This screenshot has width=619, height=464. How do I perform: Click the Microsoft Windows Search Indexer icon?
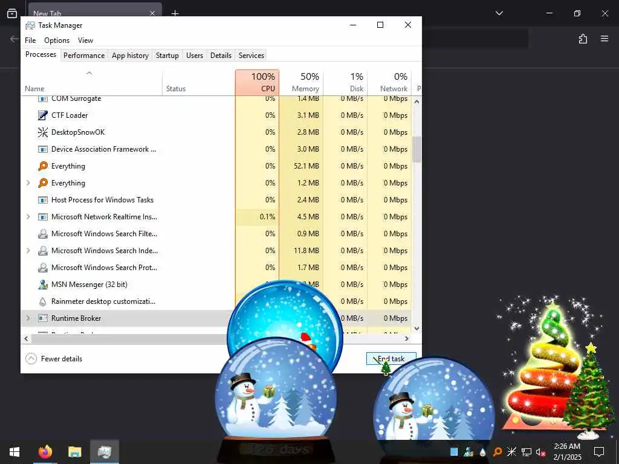pyautogui.click(x=43, y=251)
